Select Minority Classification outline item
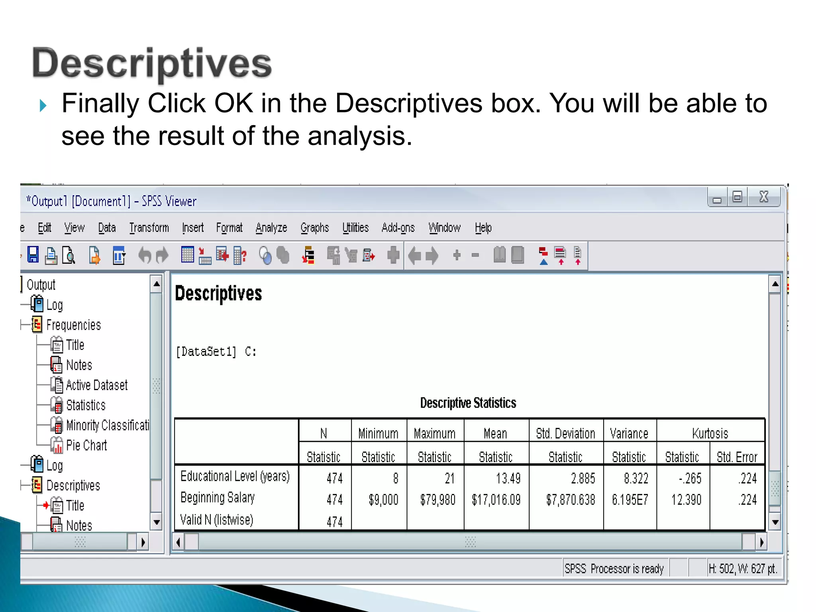This screenshot has height=612, width=816. 108,425
